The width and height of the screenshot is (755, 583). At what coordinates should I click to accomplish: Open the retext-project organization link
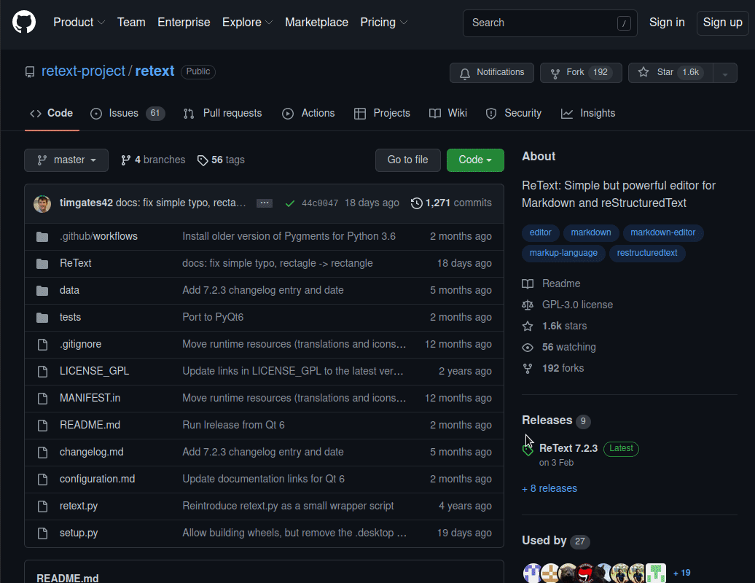click(x=83, y=71)
